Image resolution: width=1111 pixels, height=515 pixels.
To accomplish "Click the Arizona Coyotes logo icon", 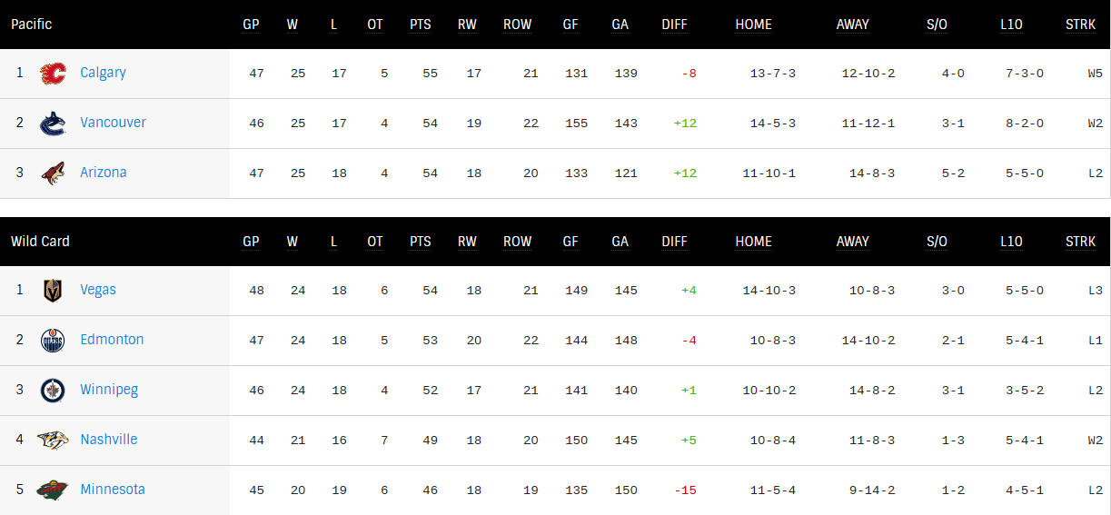I will [x=54, y=173].
